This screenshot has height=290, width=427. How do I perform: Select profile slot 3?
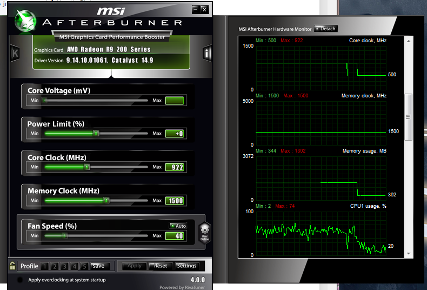click(64, 266)
